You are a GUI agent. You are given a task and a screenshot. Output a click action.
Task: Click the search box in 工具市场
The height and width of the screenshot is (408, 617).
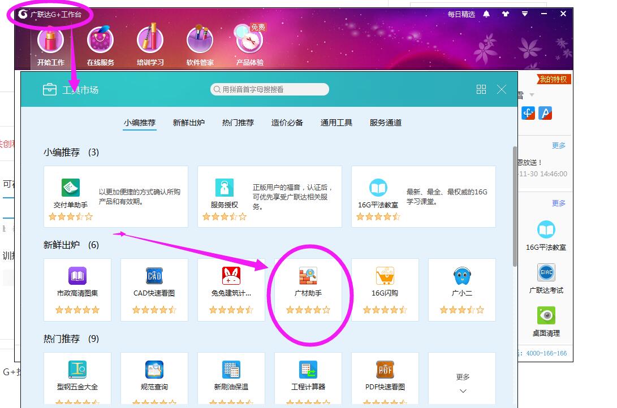point(270,89)
